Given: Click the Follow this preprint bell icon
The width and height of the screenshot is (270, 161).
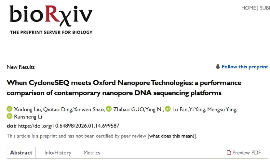Looking at the screenshot, I should [x=218, y=67].
